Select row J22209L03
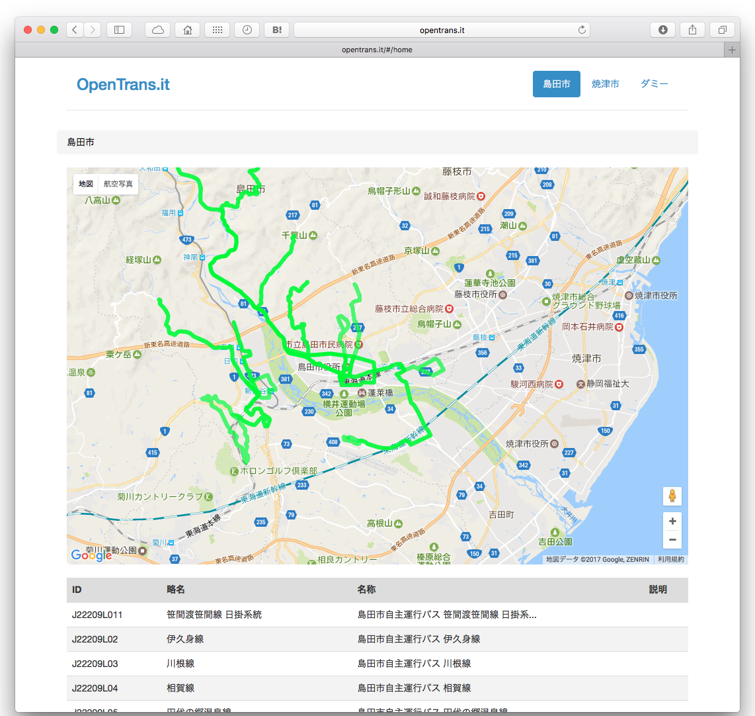 click(x=377, y=664)
